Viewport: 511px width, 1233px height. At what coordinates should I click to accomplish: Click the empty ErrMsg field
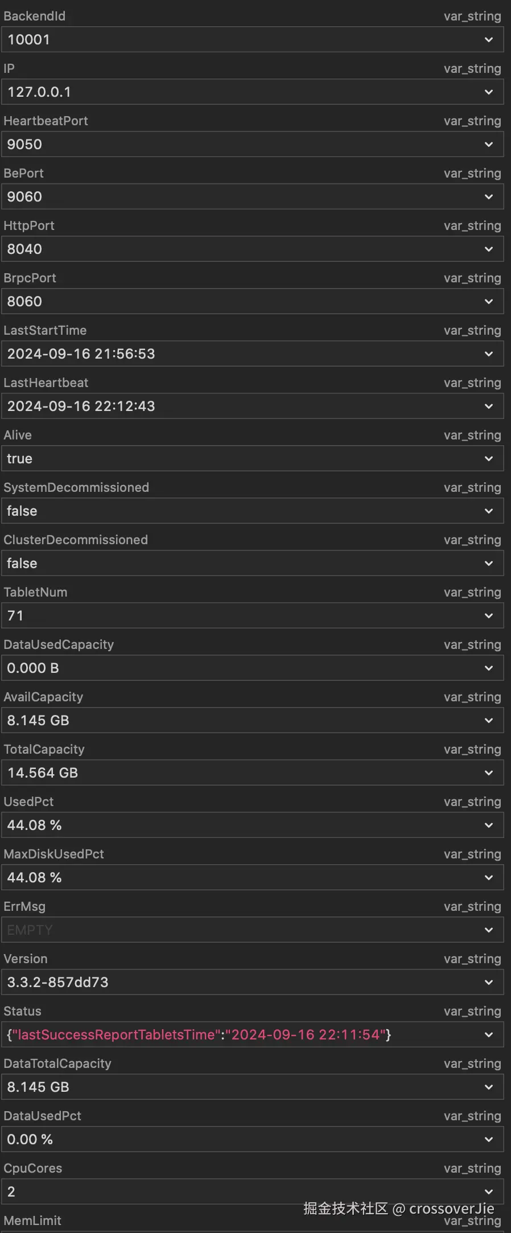[x=239, y=930]
